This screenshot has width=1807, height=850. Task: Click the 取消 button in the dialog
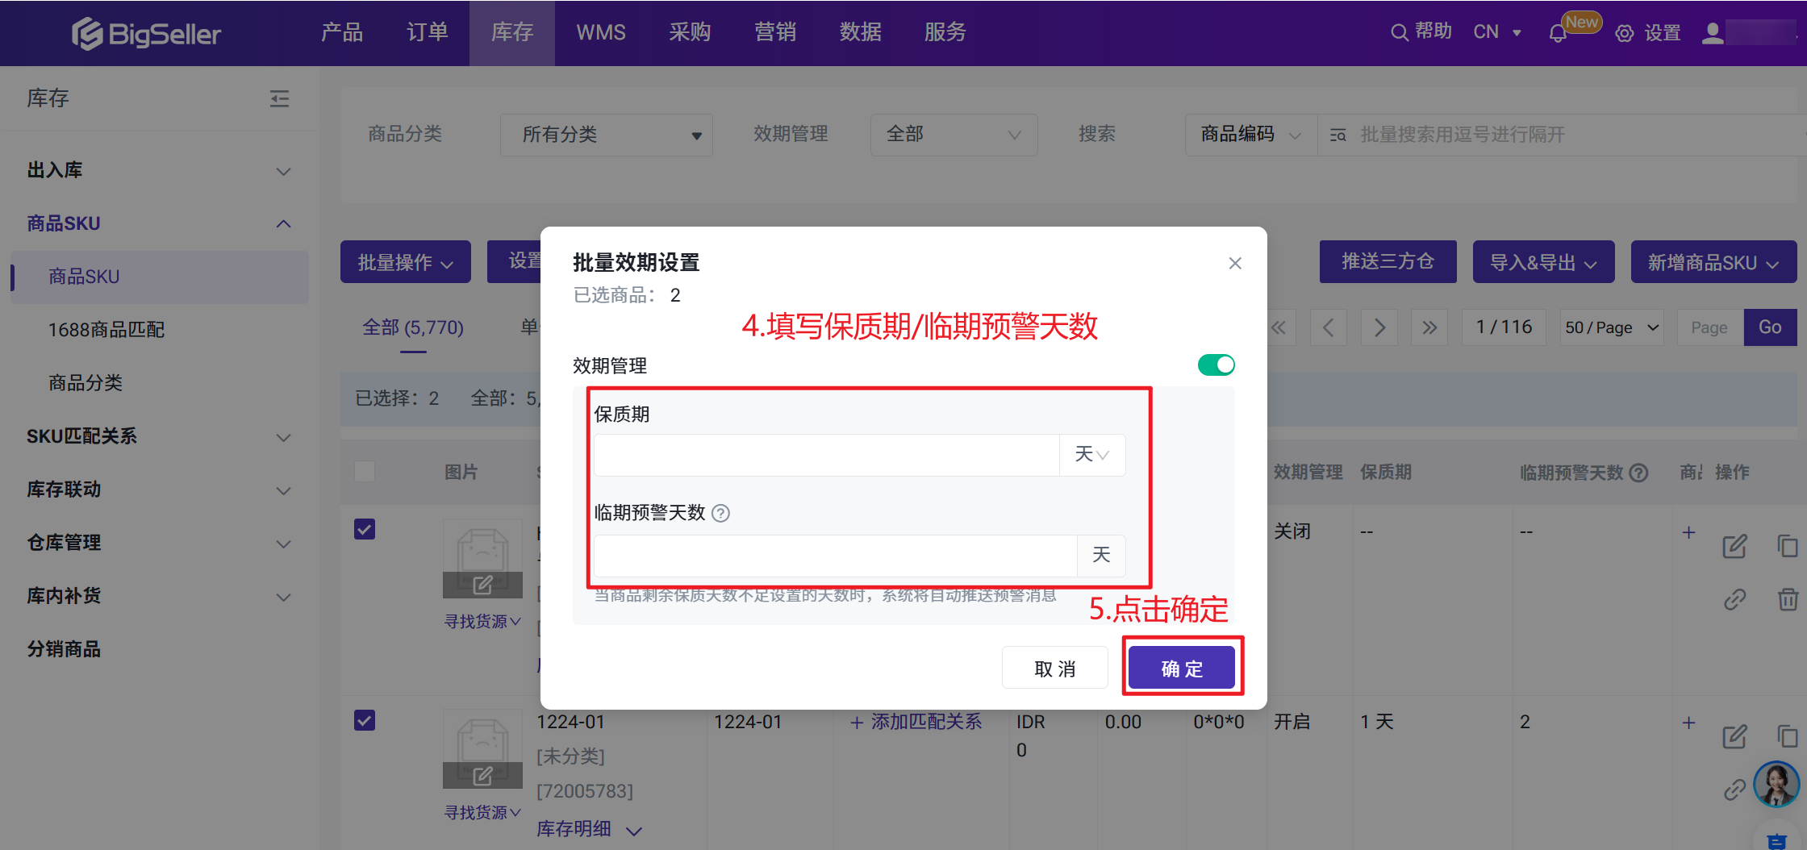(x=1054, y=668)
